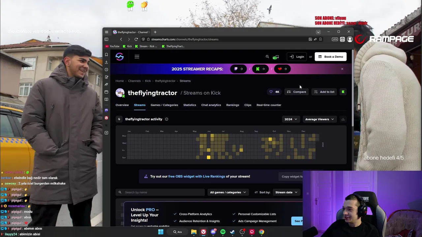Open the History clock panel in the sidebar
This screenshot has height=237, width=422.
[x=106, y=69]
